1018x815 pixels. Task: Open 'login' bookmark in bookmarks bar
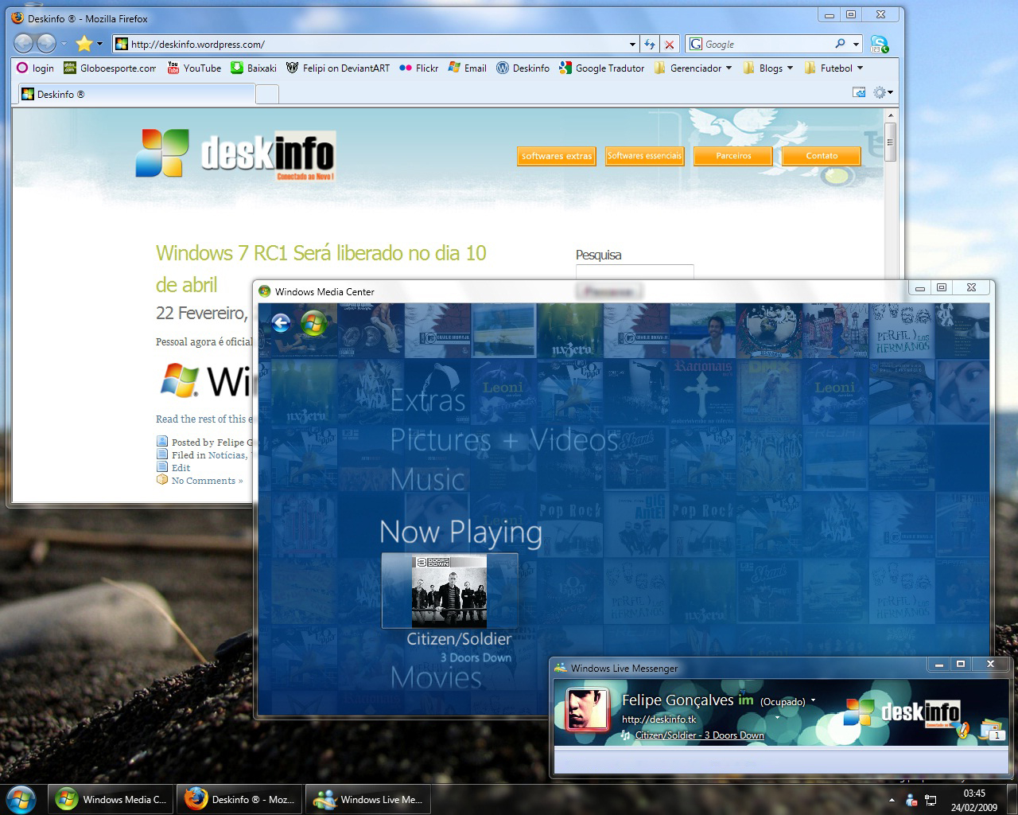(x=35, y=68)
